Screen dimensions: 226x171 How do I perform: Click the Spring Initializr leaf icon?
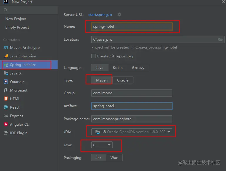click(6, 65)
